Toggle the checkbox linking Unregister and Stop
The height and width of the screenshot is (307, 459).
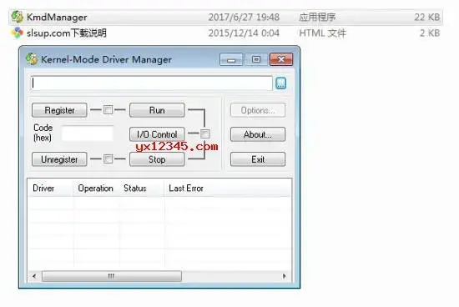108,159
